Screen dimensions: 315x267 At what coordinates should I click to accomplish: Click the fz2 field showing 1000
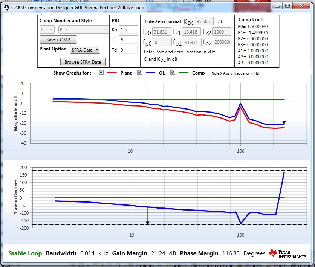pos(222,32)
